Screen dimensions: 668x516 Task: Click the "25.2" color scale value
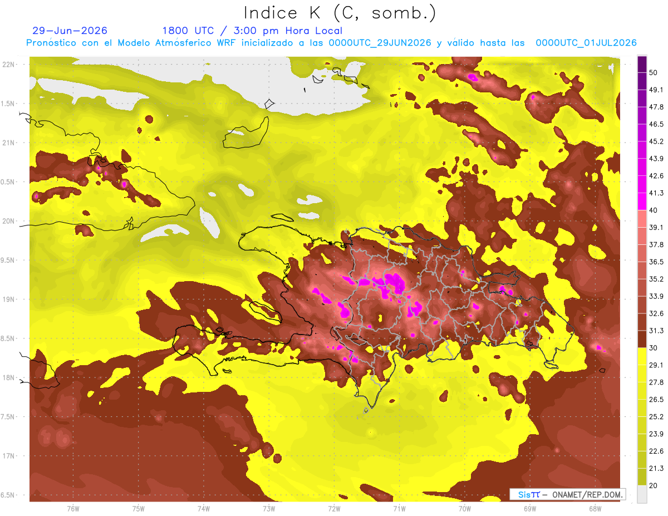[x=656, y=416]
